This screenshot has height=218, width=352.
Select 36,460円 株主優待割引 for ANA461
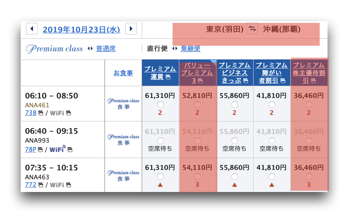coord(309,105)
